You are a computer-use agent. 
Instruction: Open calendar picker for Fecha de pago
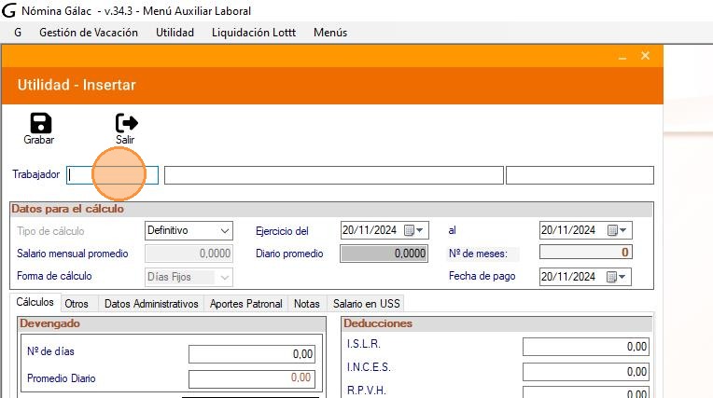click(x=617, y=277)
